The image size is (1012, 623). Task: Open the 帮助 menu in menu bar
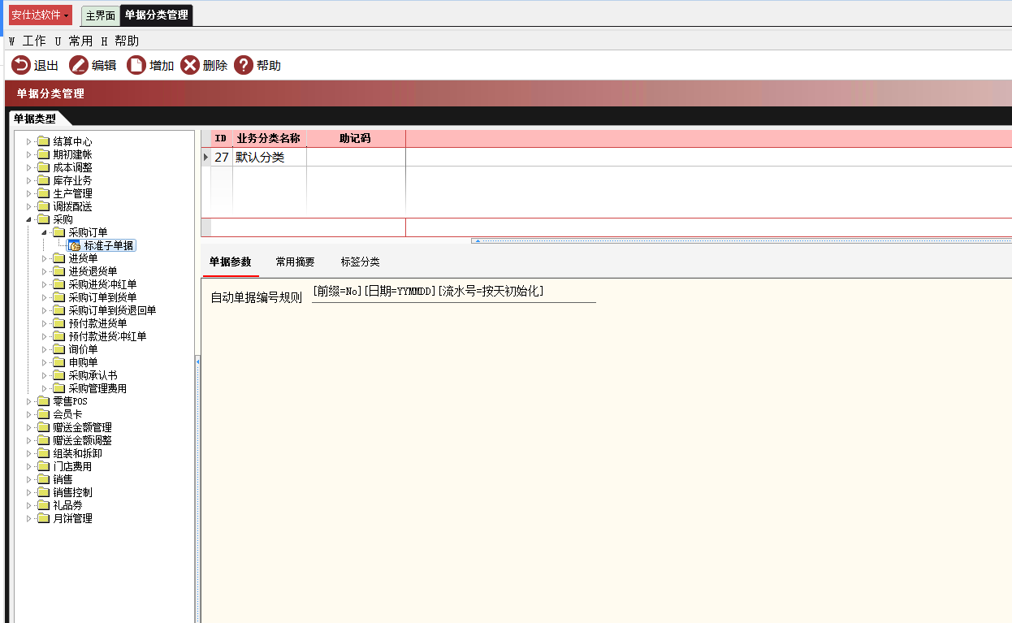120,41
